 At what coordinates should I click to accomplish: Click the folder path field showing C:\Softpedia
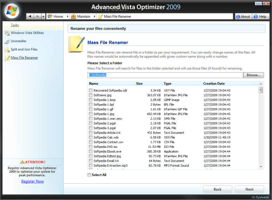pyautogui.click(x=165, y=75)
